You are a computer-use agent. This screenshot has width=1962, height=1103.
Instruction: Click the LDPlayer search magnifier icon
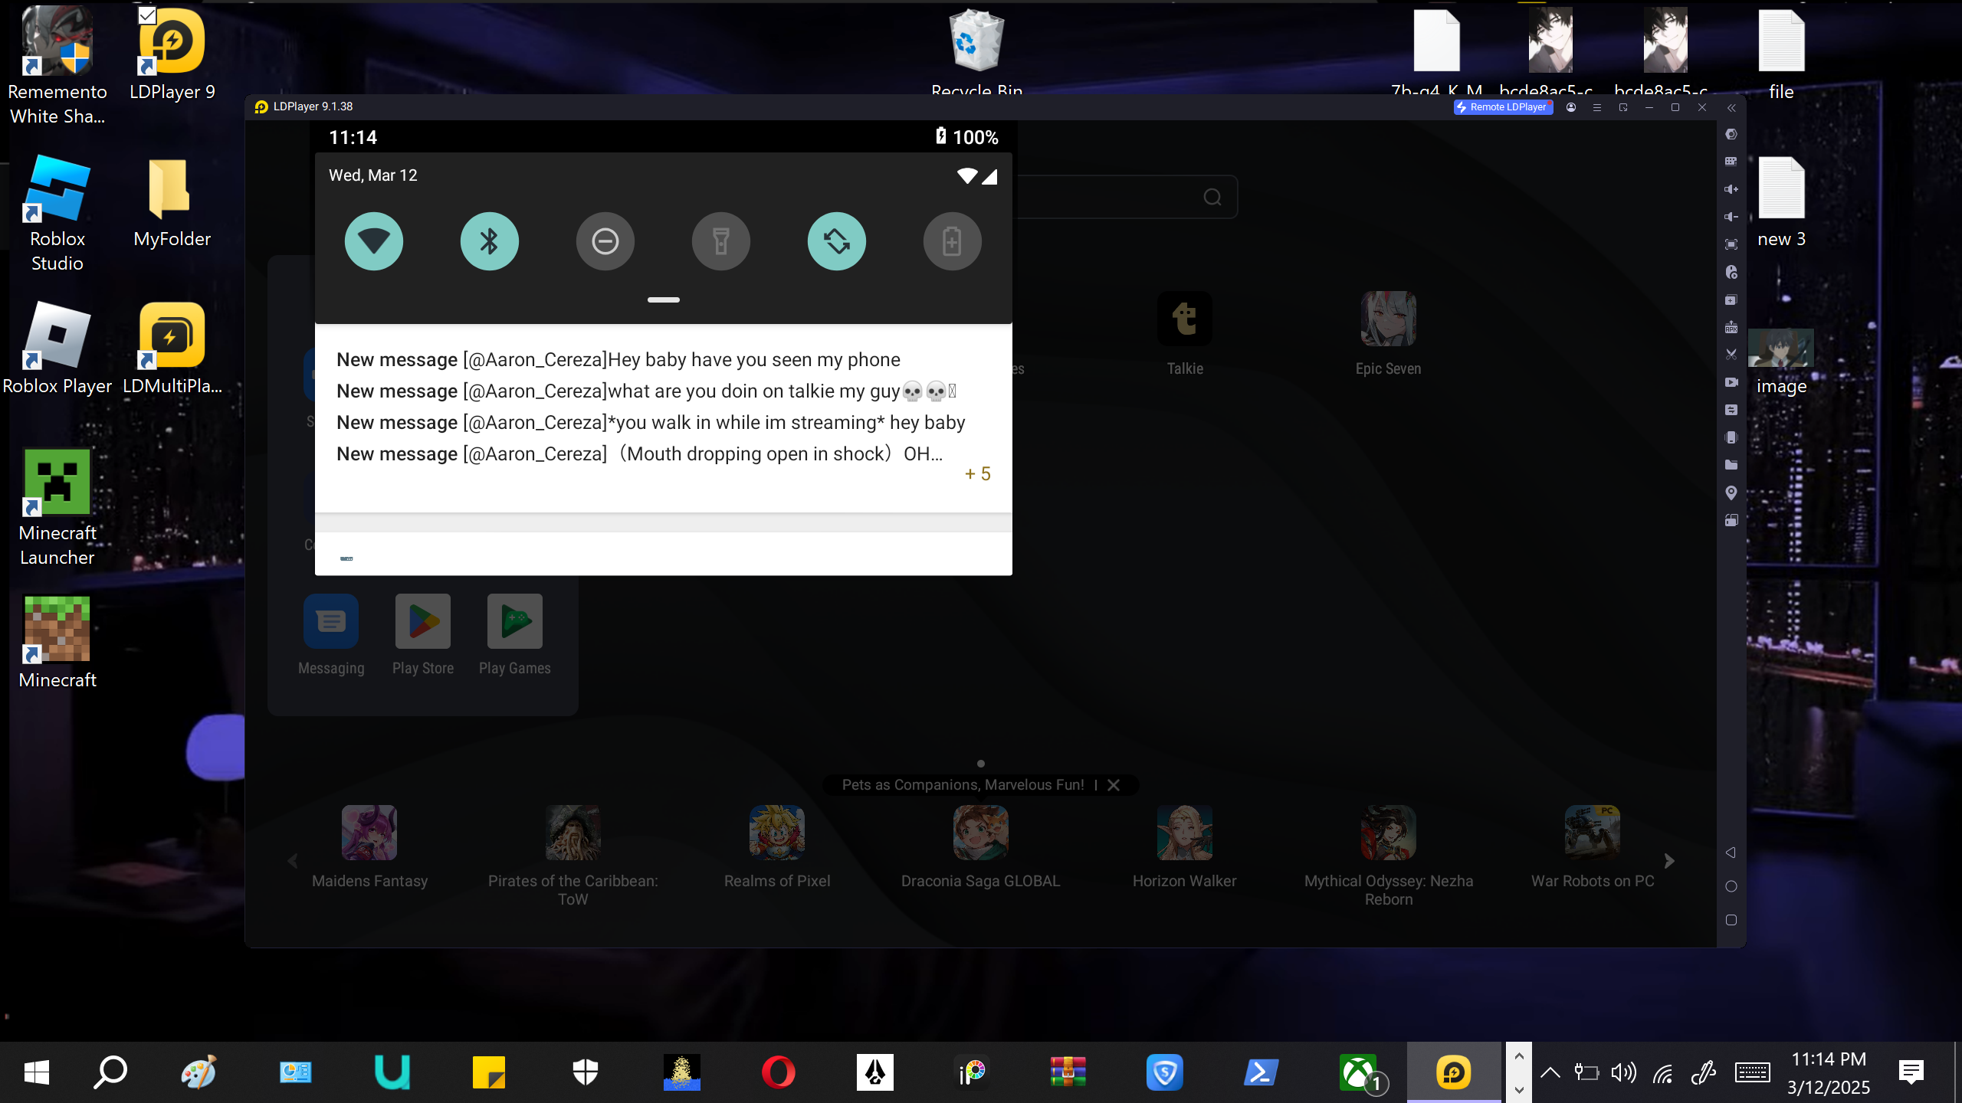point(1212,198)
